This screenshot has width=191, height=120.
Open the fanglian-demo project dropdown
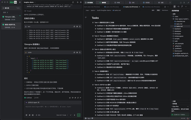(x=30, y=2)
